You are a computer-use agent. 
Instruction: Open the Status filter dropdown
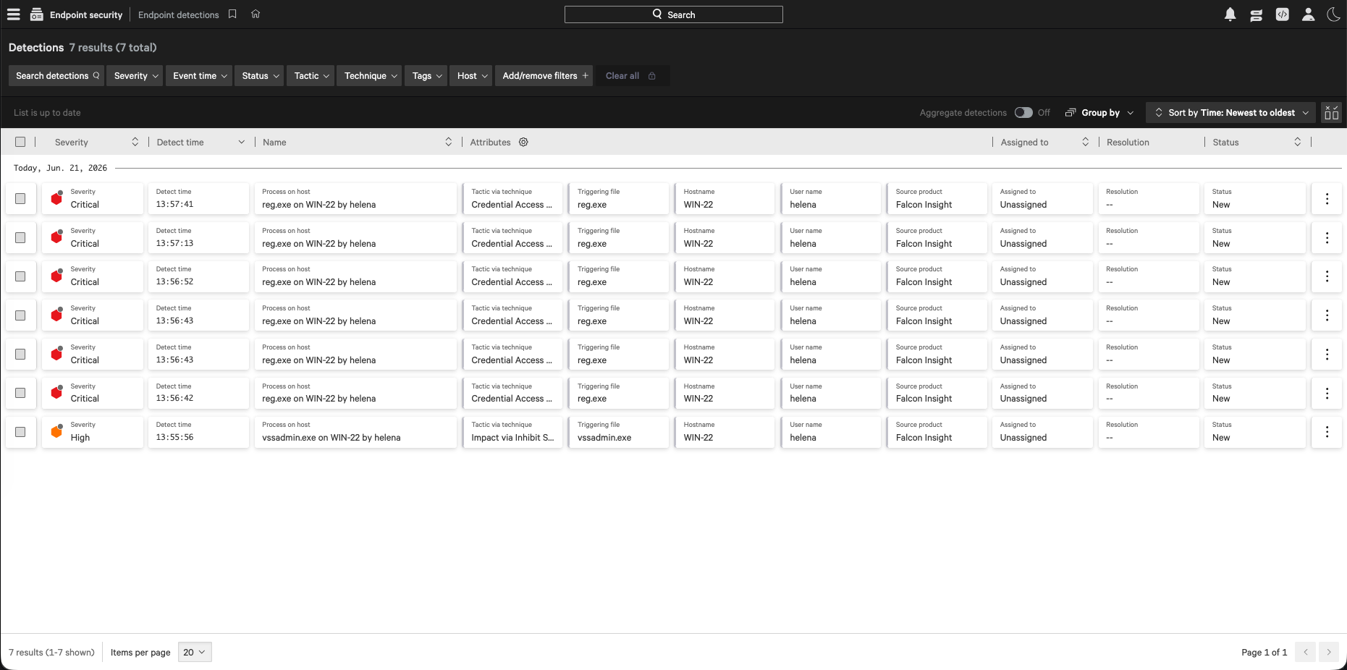point(260,75)
